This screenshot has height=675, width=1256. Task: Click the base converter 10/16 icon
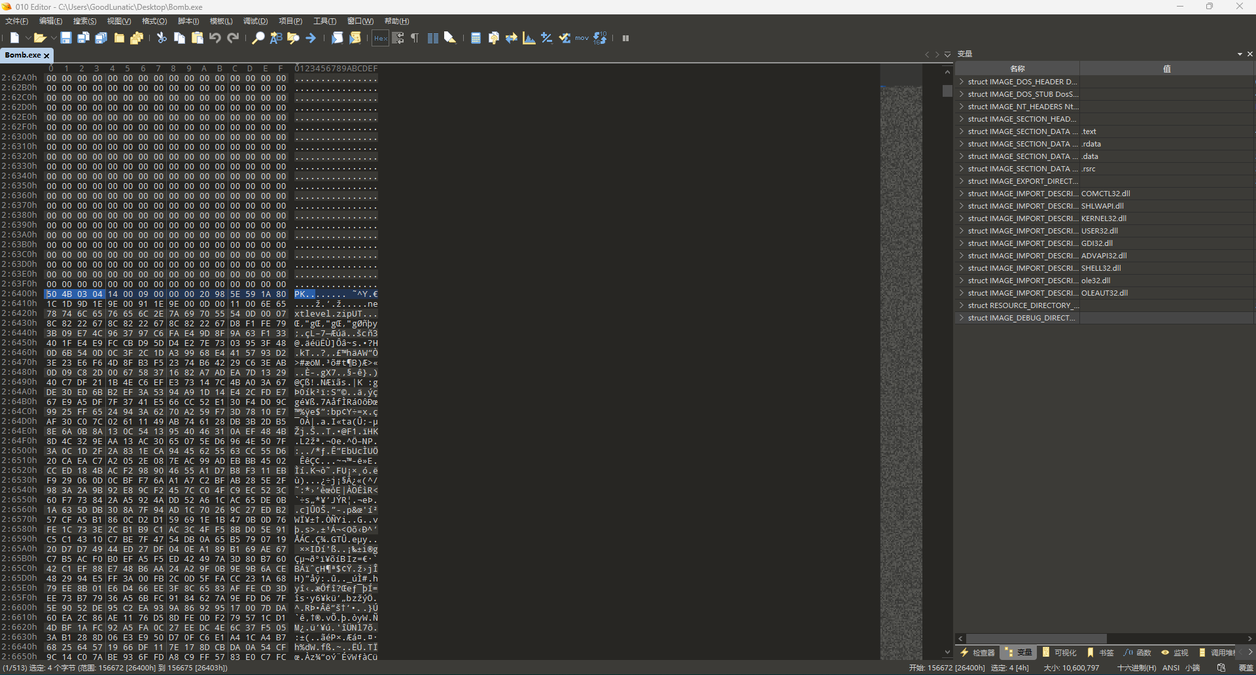click(x=599, y=38)
